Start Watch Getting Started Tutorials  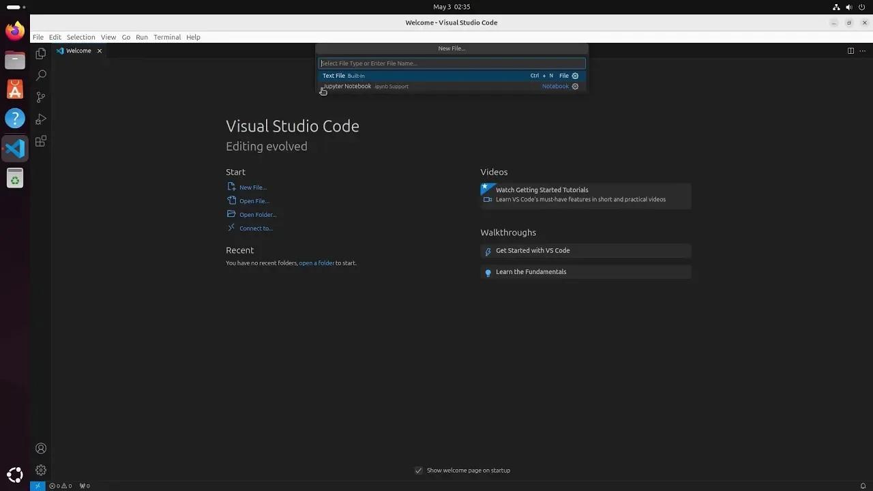tap(542, 190)
